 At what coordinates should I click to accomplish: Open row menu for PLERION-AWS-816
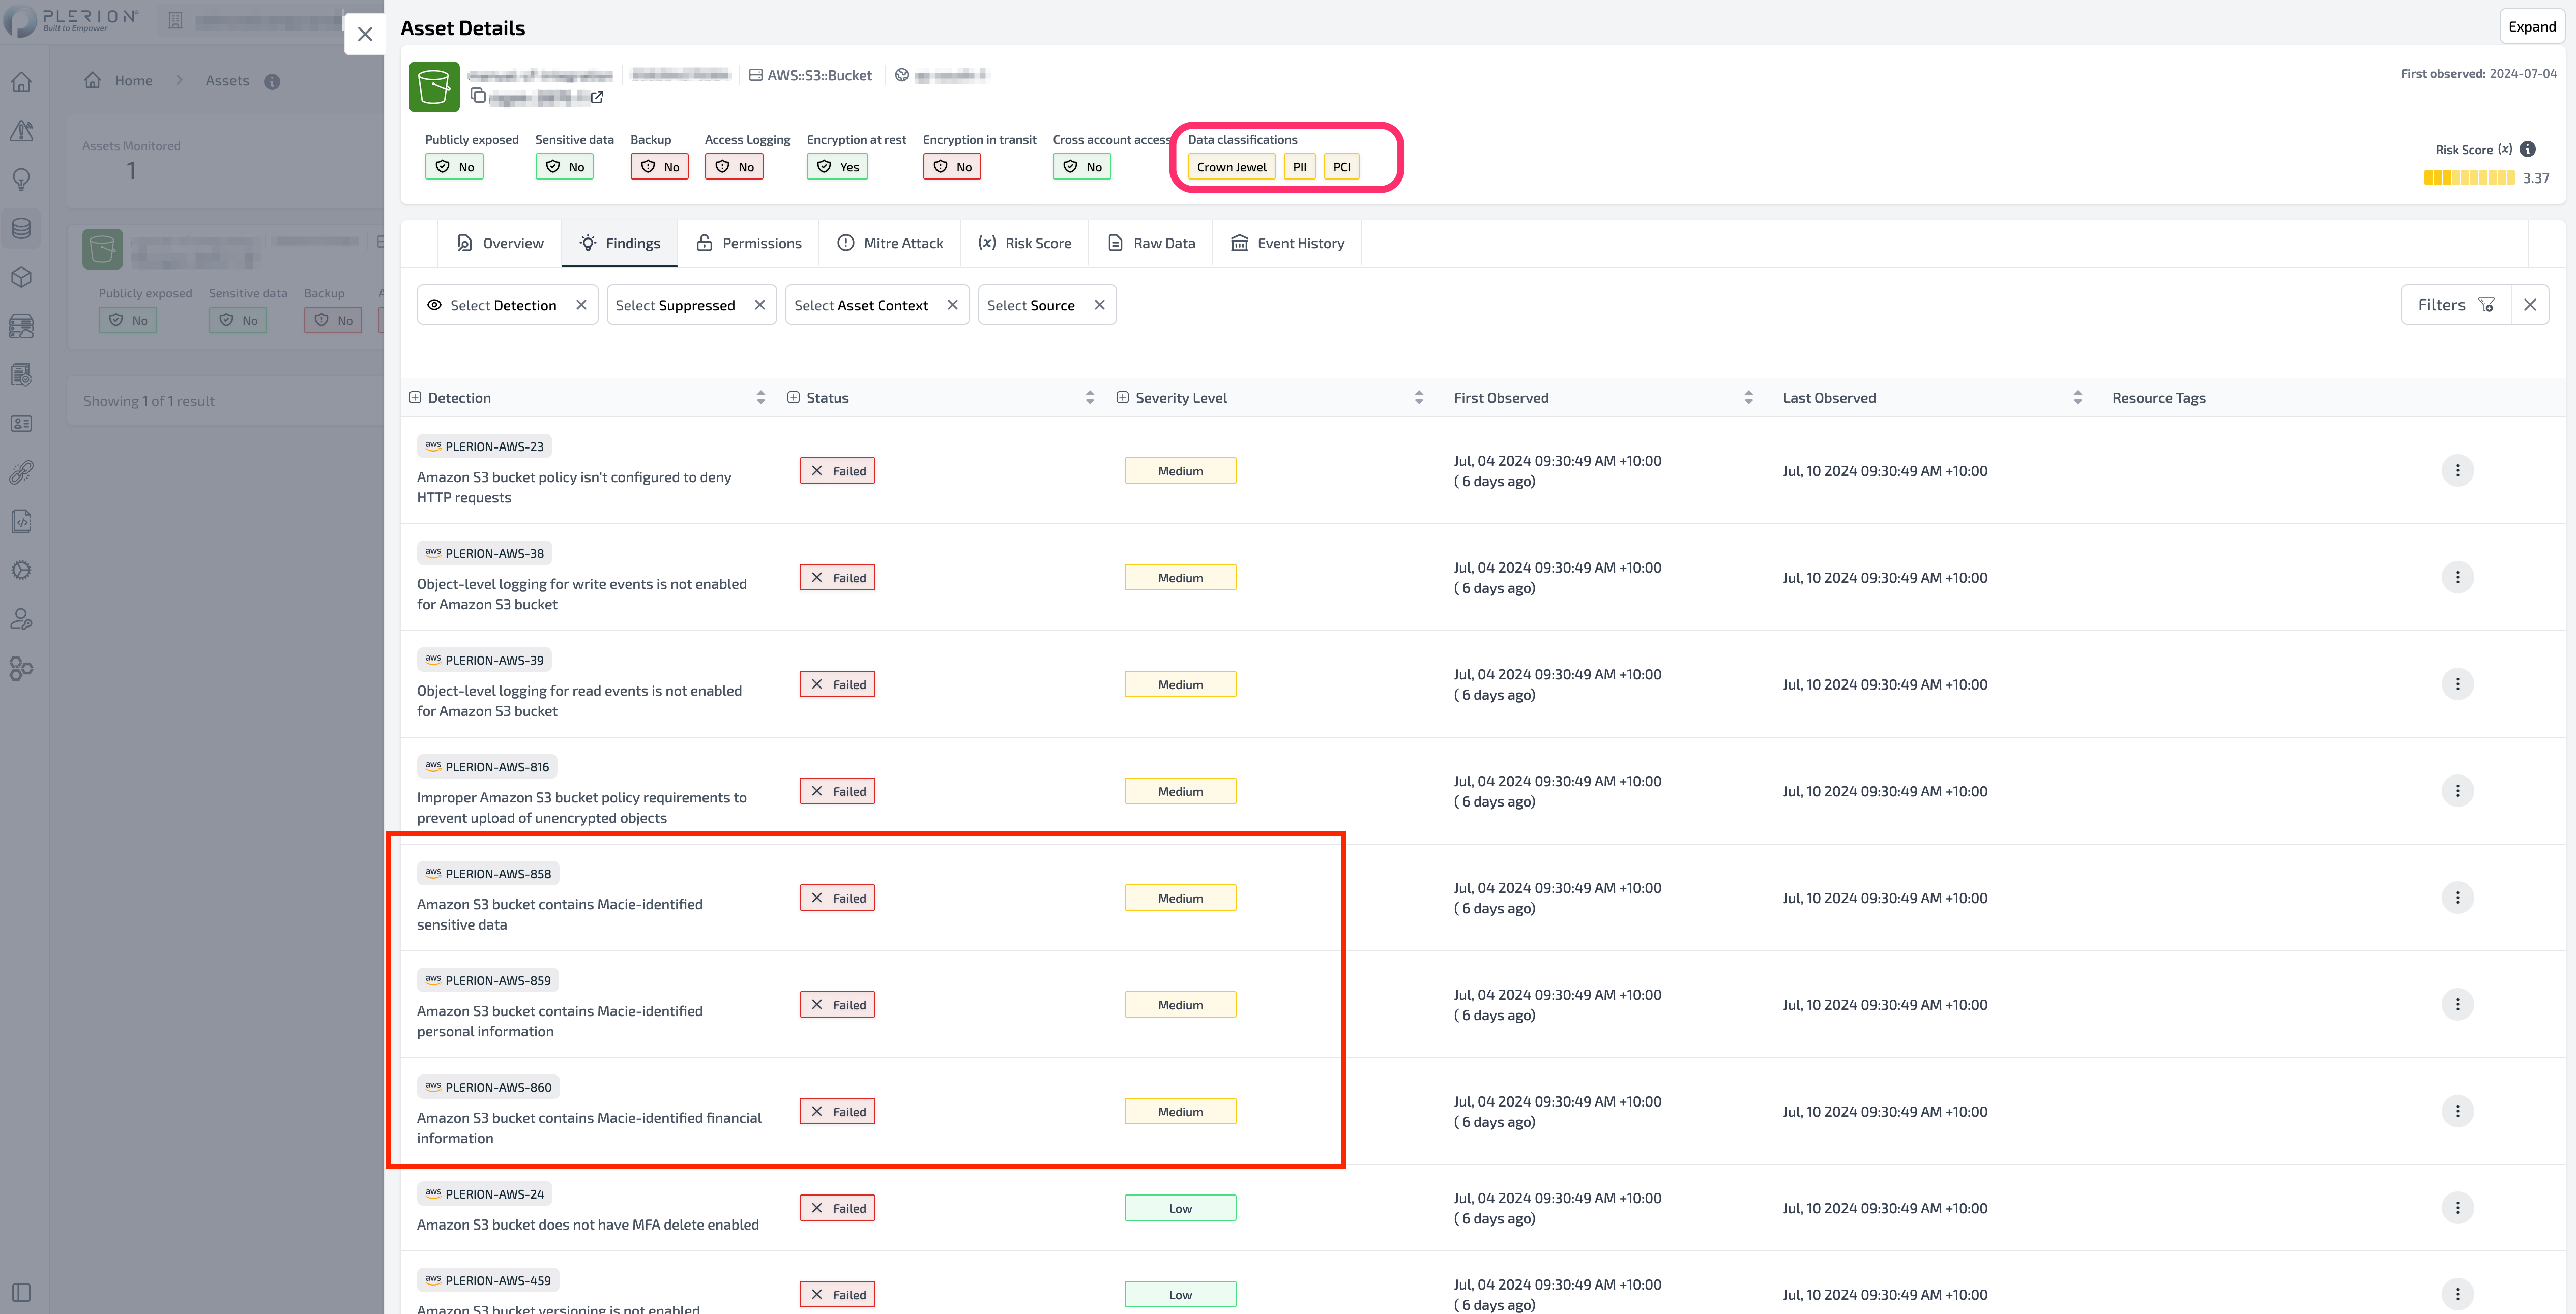point(2458,791)
